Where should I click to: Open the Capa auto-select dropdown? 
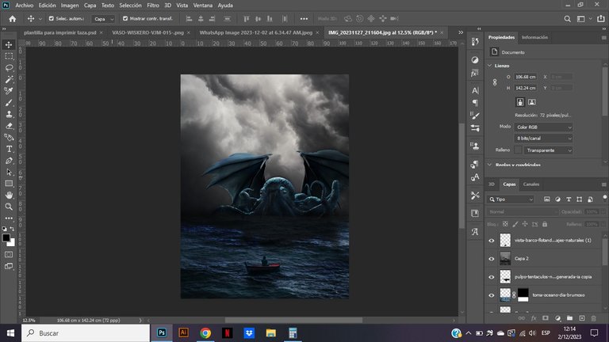103,19
